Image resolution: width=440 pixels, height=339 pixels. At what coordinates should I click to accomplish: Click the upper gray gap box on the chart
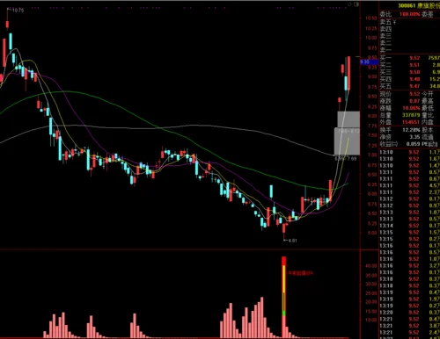click(348, 119)
